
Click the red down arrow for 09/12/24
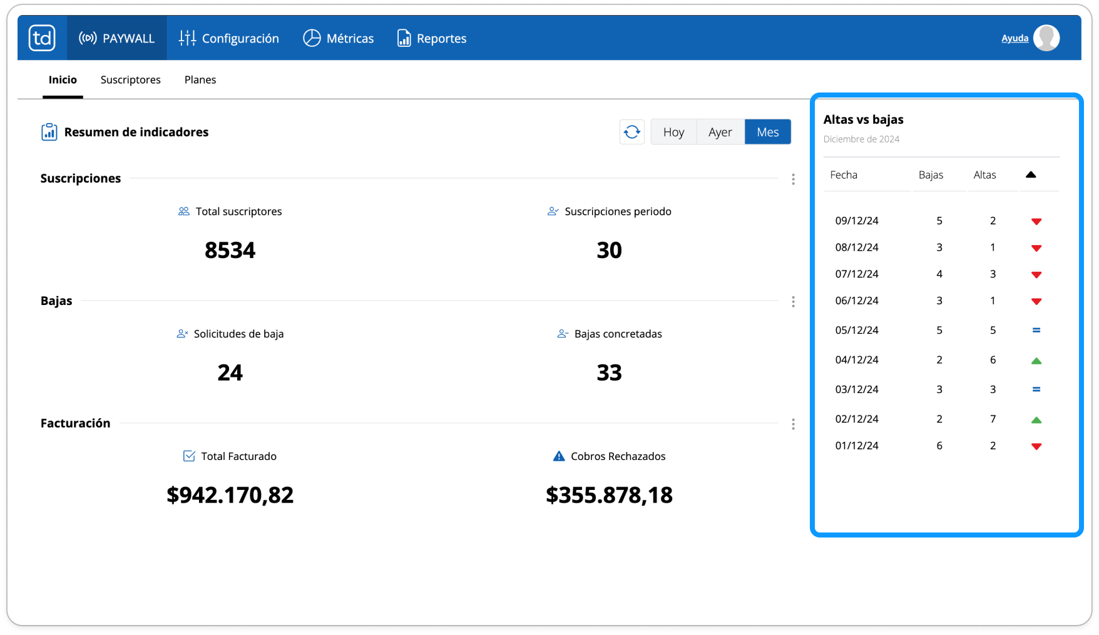pyautogui.click(x=1036, y=221)
